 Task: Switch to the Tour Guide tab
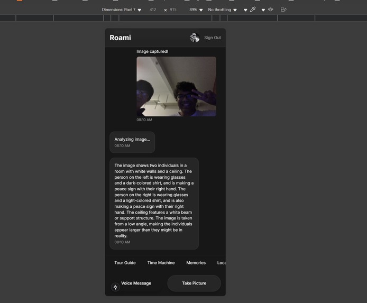pos(125,263)
